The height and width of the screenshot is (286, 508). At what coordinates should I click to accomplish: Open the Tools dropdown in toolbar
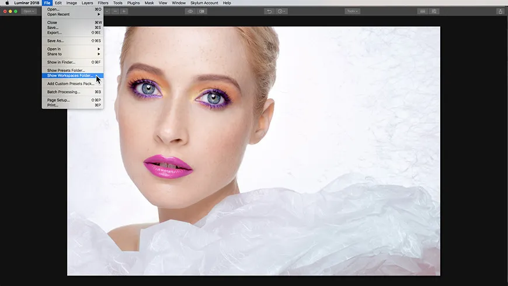point(352,11)
